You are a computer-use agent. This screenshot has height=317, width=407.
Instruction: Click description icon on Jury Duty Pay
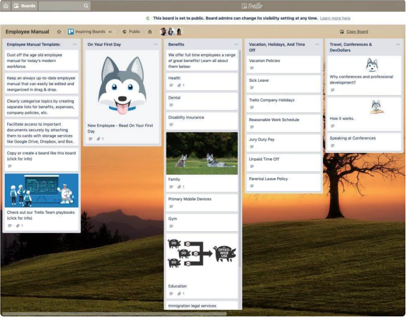tap(252, 147)
